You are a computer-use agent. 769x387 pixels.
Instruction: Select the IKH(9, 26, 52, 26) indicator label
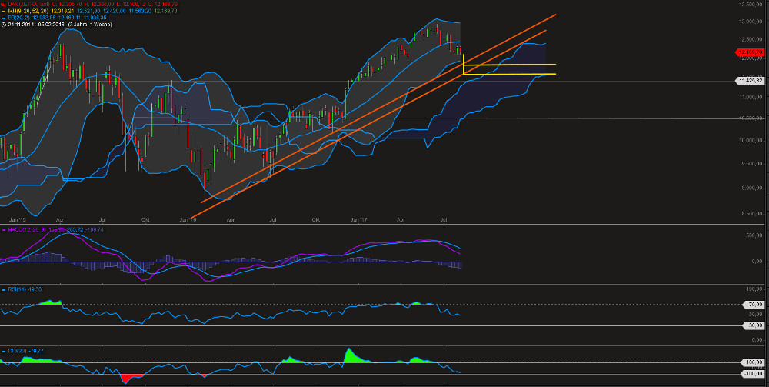[28, 10]
